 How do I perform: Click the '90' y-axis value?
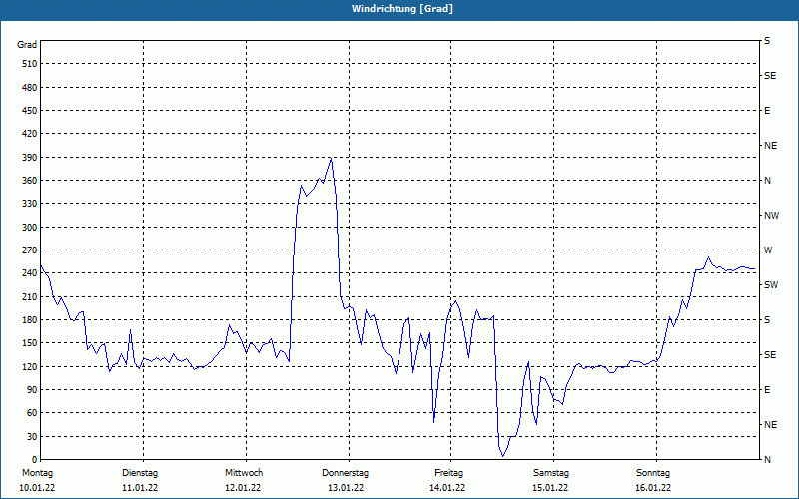[x=32, y=389]
